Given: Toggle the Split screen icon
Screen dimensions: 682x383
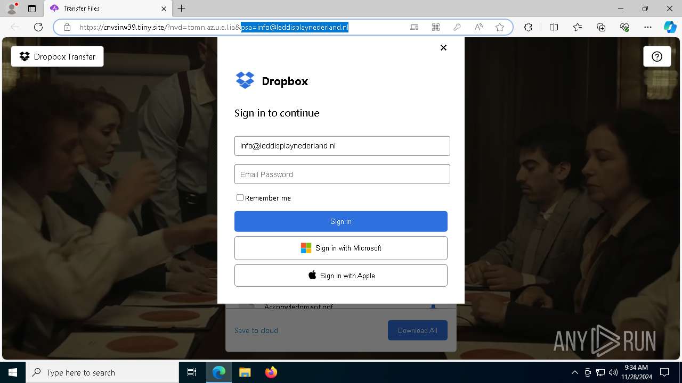Looking at the screenshot, I should tap(554, 27).
